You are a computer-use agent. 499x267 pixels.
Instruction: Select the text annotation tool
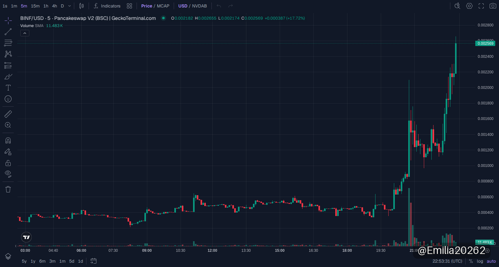point(8,87)
